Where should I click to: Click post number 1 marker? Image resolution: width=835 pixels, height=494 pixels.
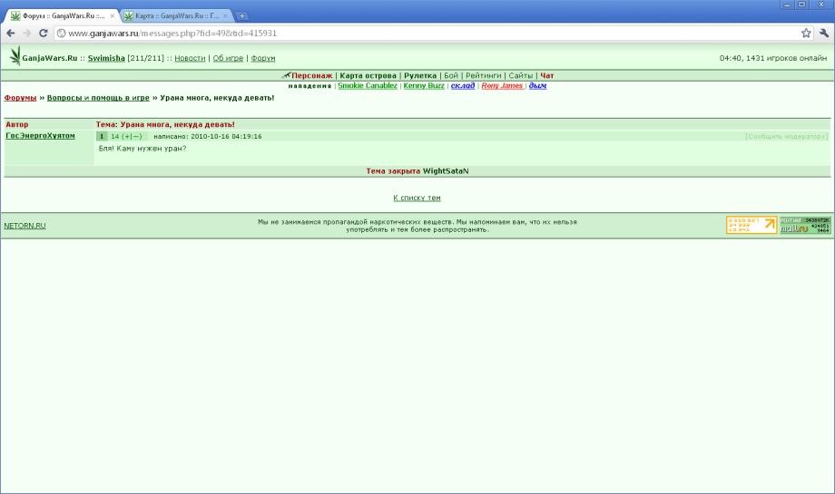pos(102,137)
